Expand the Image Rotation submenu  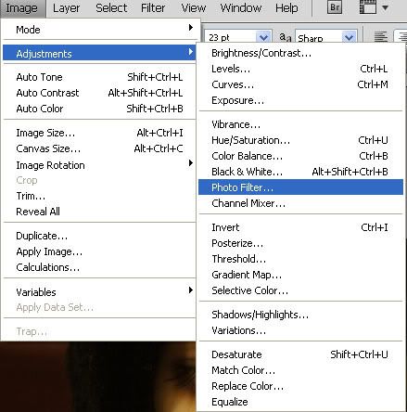99,165
